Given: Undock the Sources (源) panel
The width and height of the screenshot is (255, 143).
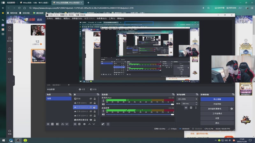Looking at the screenshot, I should [98, 94].
